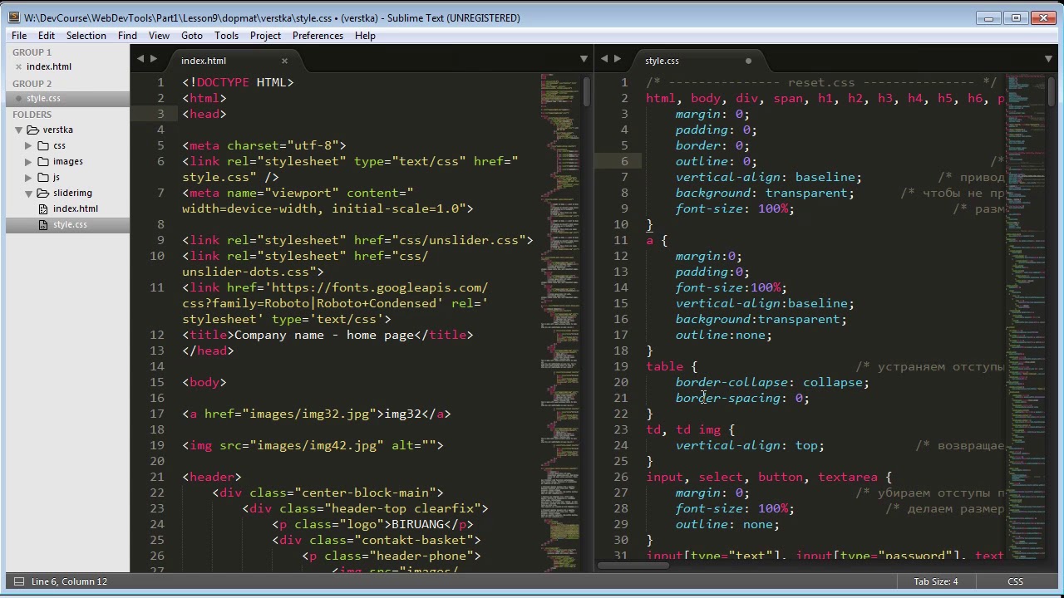Click line number 19 in style.css
1064x598 pixels.
coord(621,366)
